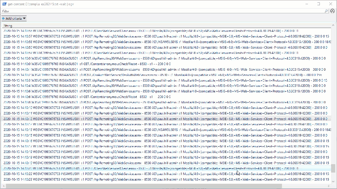
Task: Click the magnifier search icon in the Filter box
Action: [x=327, y=11]
